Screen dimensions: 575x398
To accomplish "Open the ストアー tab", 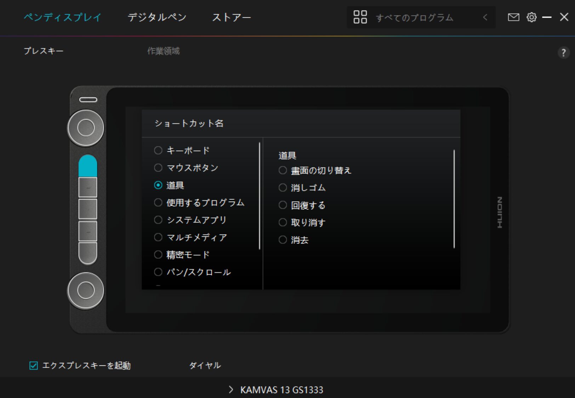I will pos(231,17).
